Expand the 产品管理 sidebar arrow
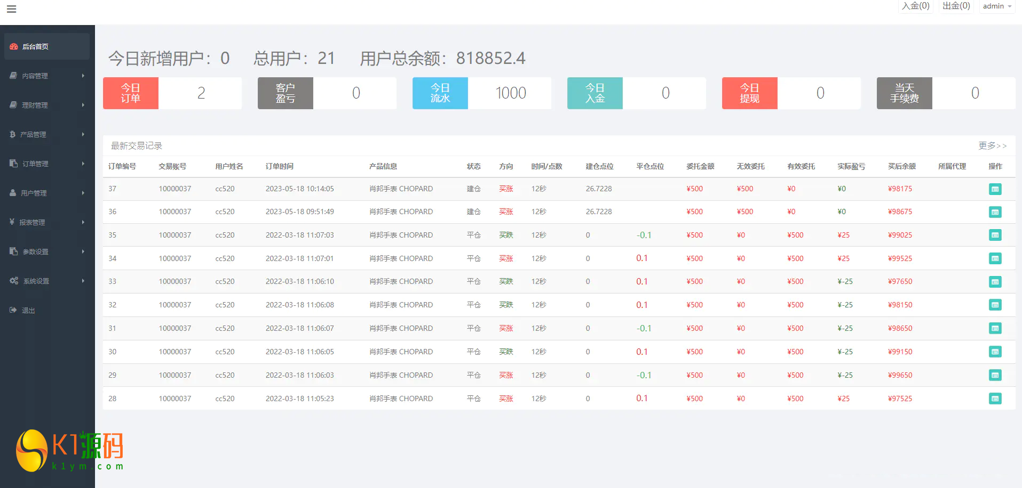The width and height of the screenshot is (1022, 488). pyautogui.click(x=83, y=134)
